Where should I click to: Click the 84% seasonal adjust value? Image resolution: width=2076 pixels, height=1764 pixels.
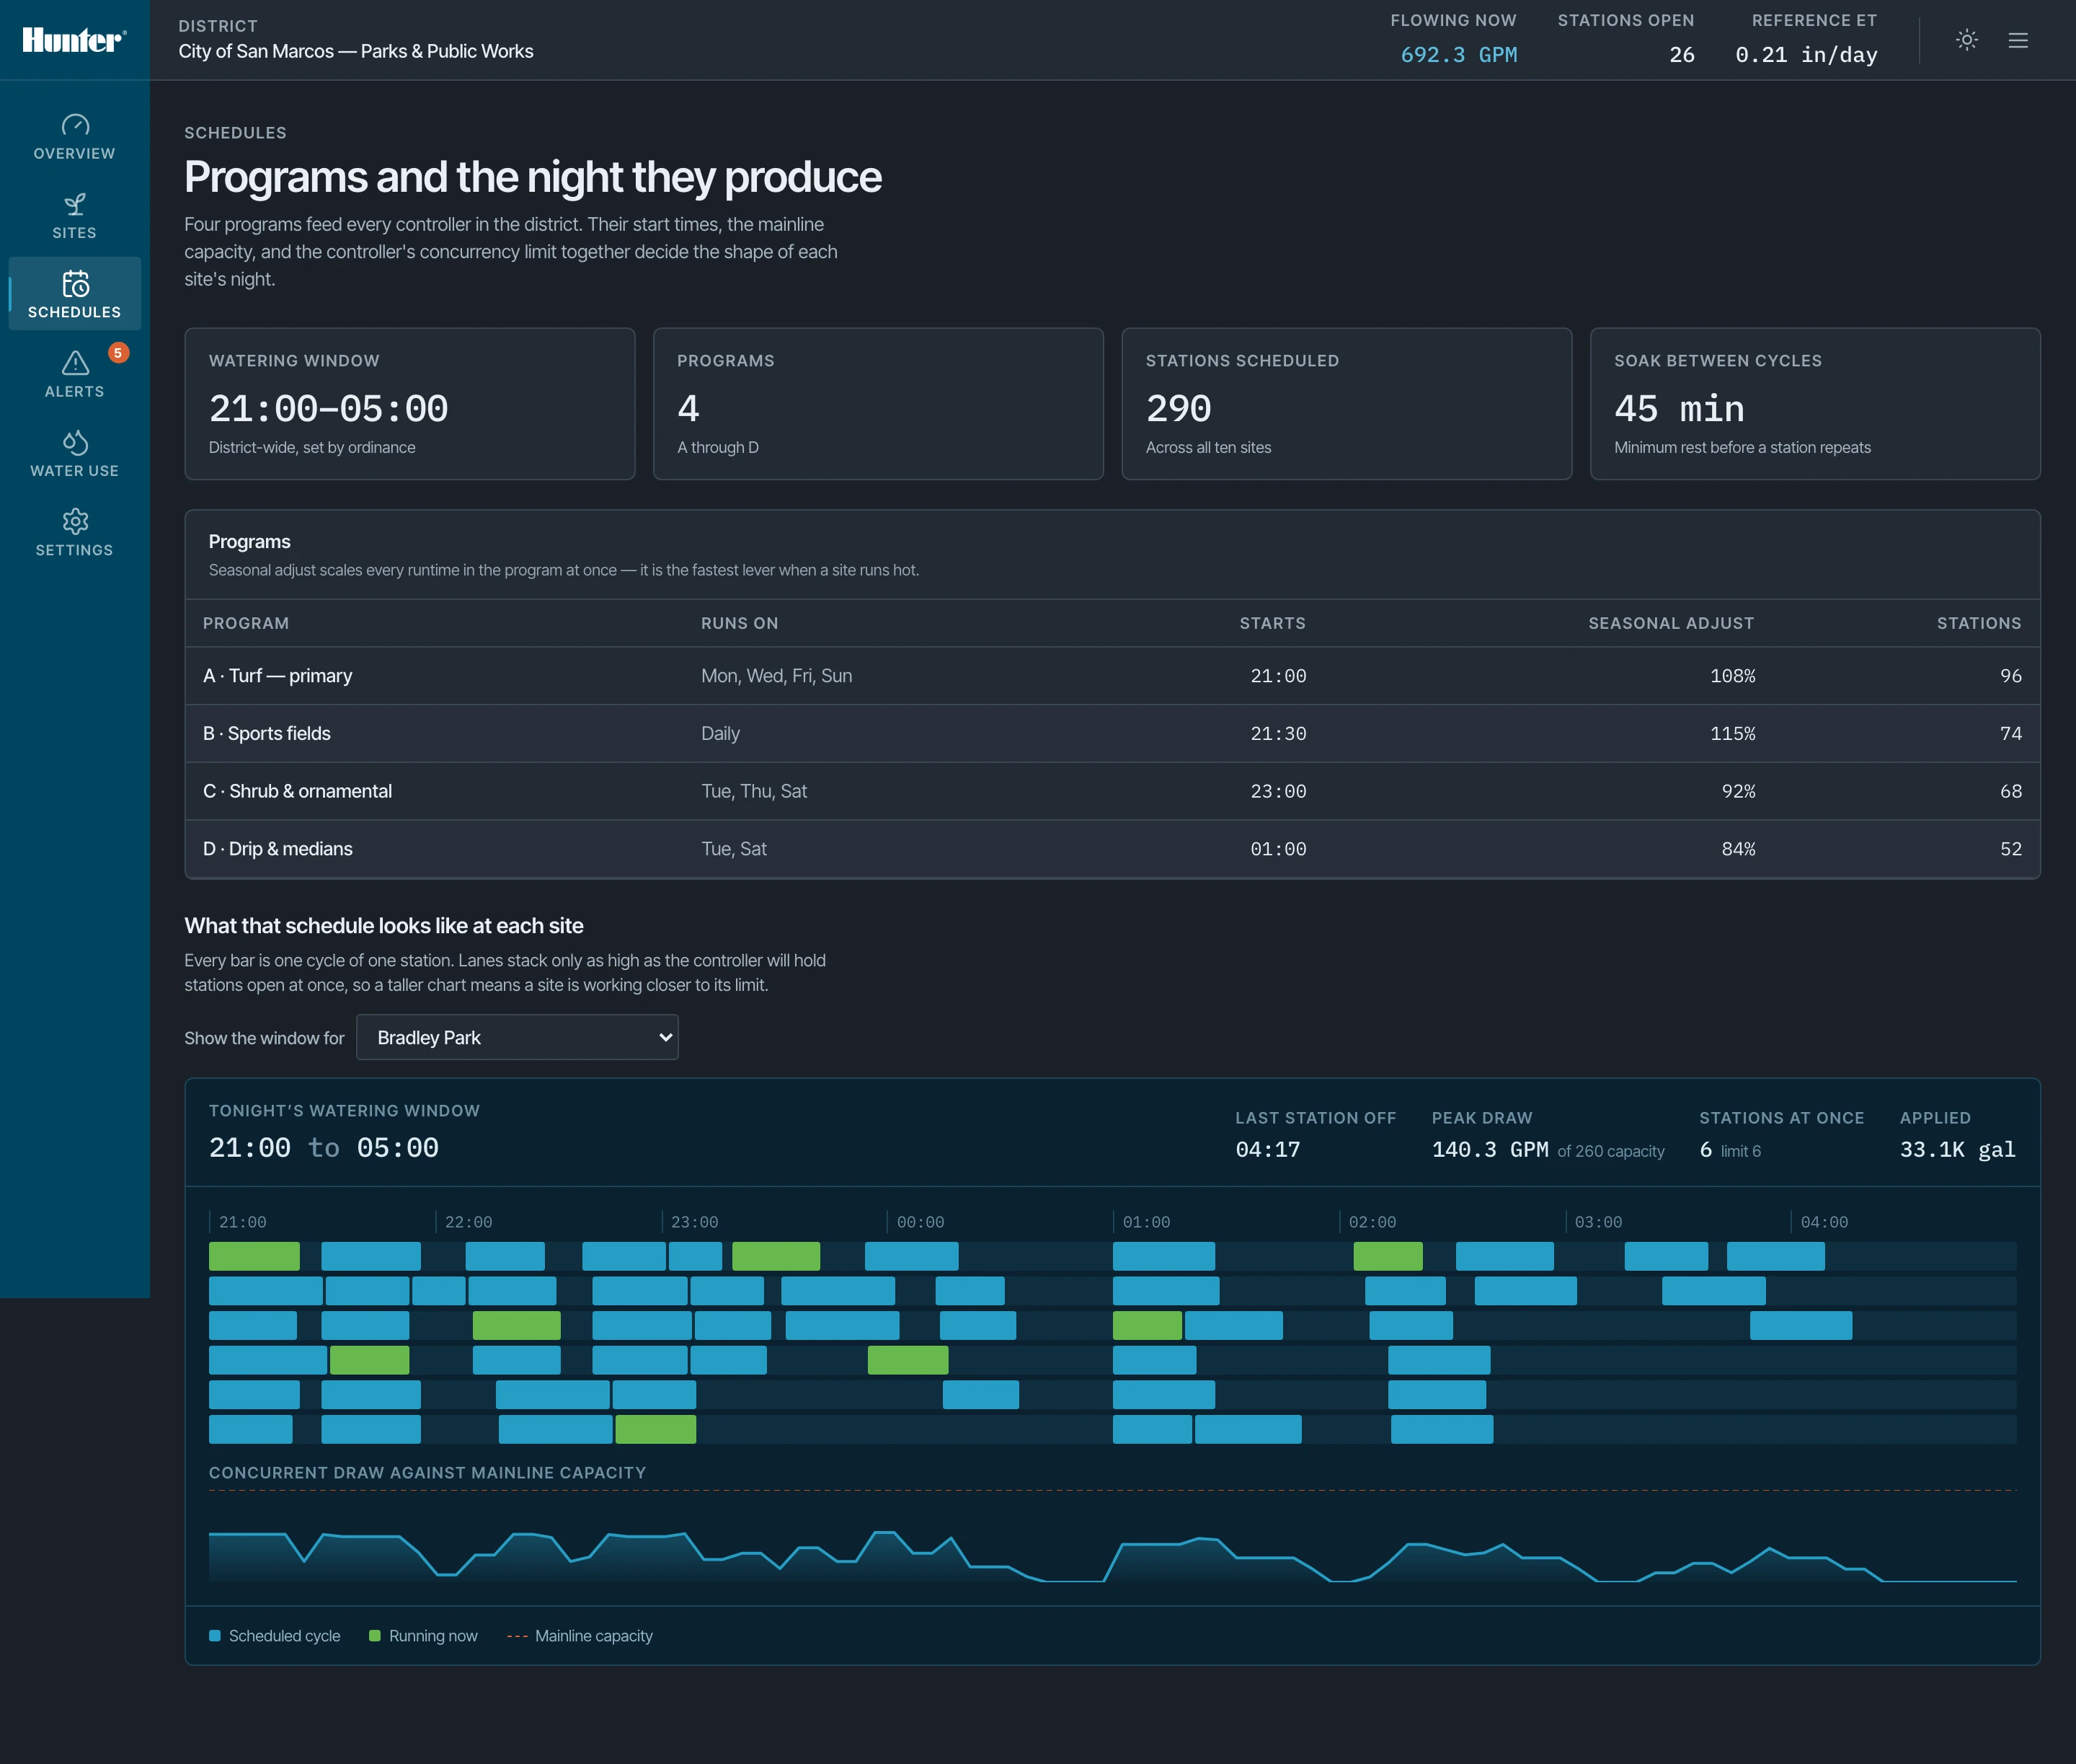[1738, 849]
